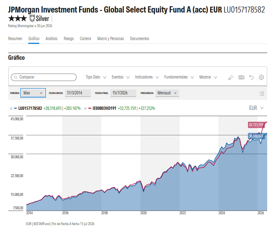Click the 2016 x-axis label
This screenshot has width=273, height=231.
click(65, 213)
